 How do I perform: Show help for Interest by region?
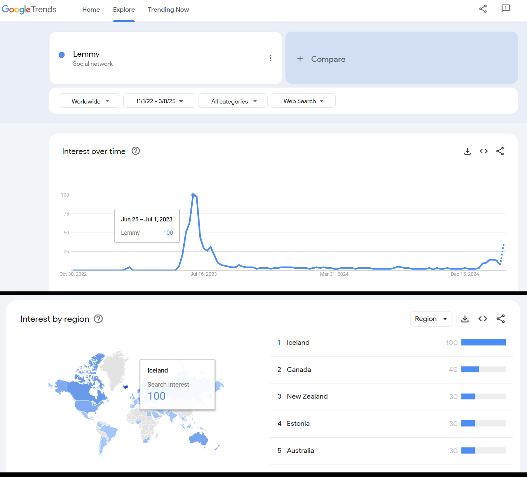tap(98, 319)
